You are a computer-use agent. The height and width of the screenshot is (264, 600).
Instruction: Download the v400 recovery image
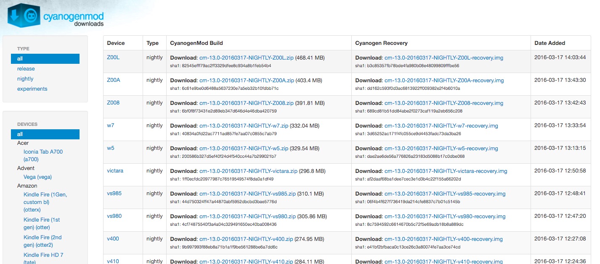443,239
